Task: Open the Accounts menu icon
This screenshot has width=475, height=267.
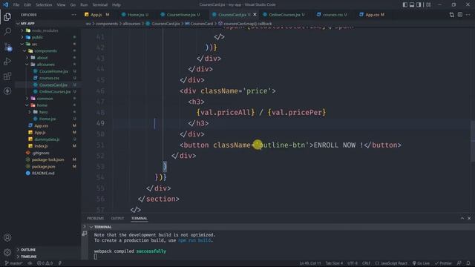Action: [7, 237]
